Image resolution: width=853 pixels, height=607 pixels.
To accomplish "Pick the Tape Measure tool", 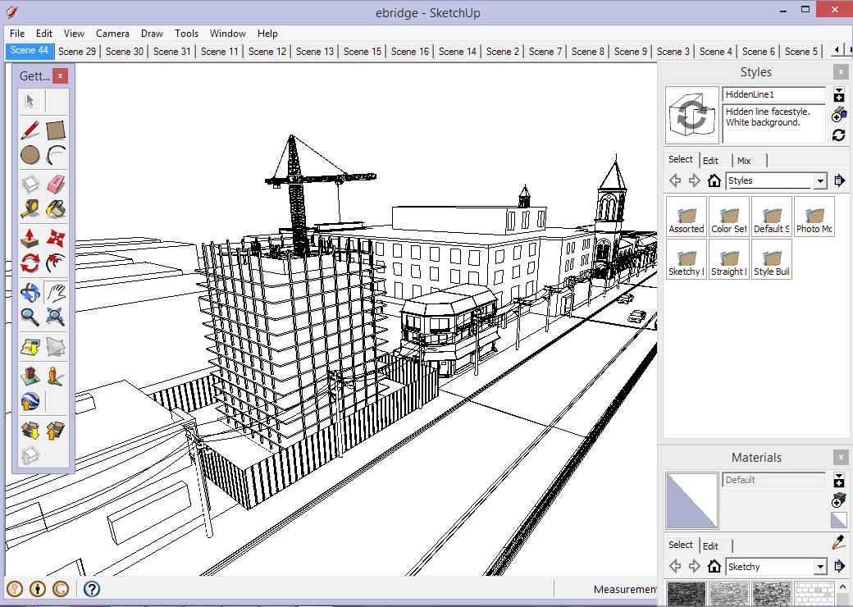I will point(30,210).
